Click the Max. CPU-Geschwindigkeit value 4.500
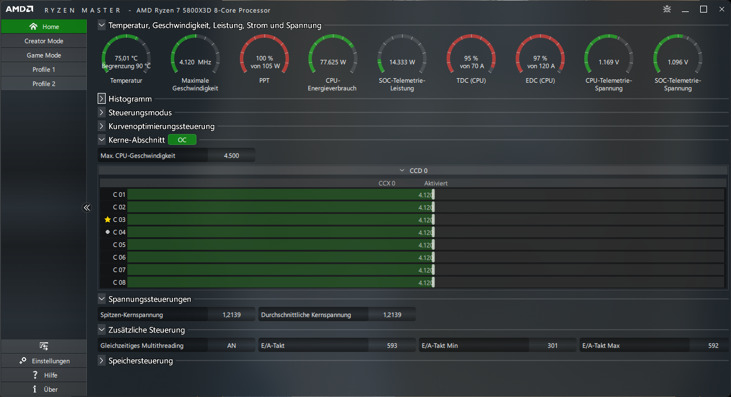Viewport: 731px width, 397px height. [x=231, y=156]
